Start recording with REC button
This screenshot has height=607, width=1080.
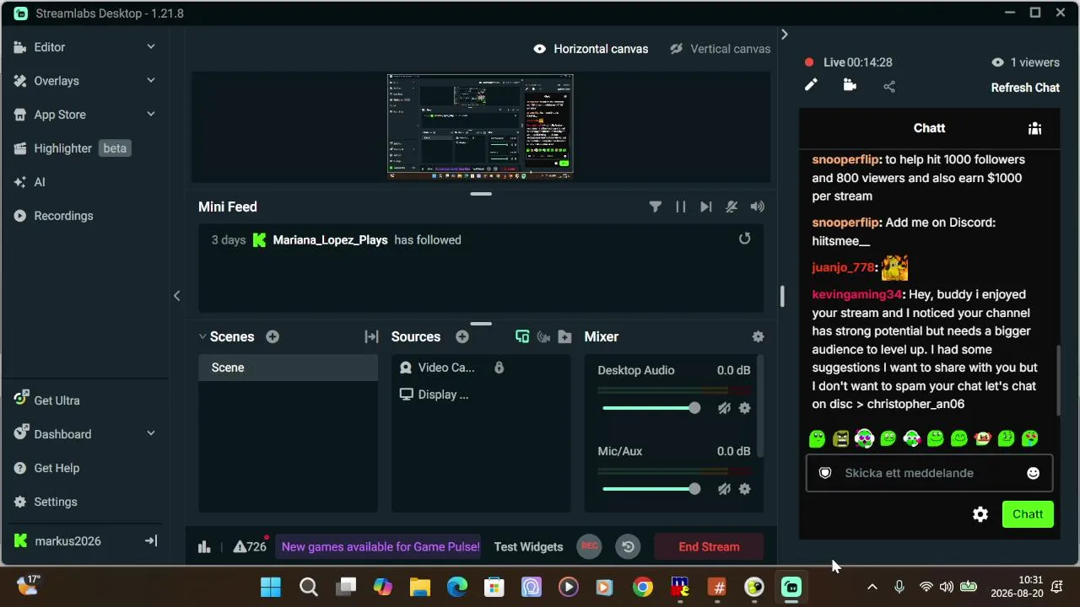[590, 546]
